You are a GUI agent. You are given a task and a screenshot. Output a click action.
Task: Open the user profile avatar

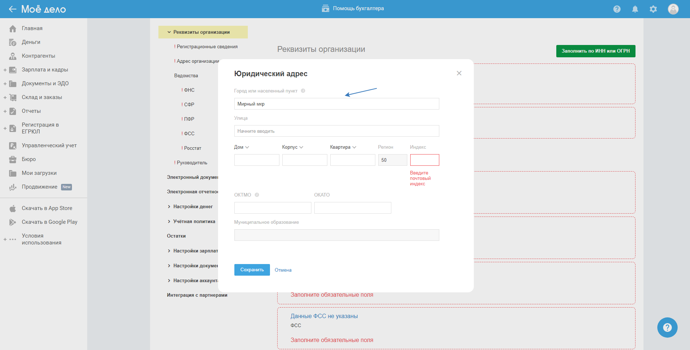pyautogui.click(x=673, y=9)
